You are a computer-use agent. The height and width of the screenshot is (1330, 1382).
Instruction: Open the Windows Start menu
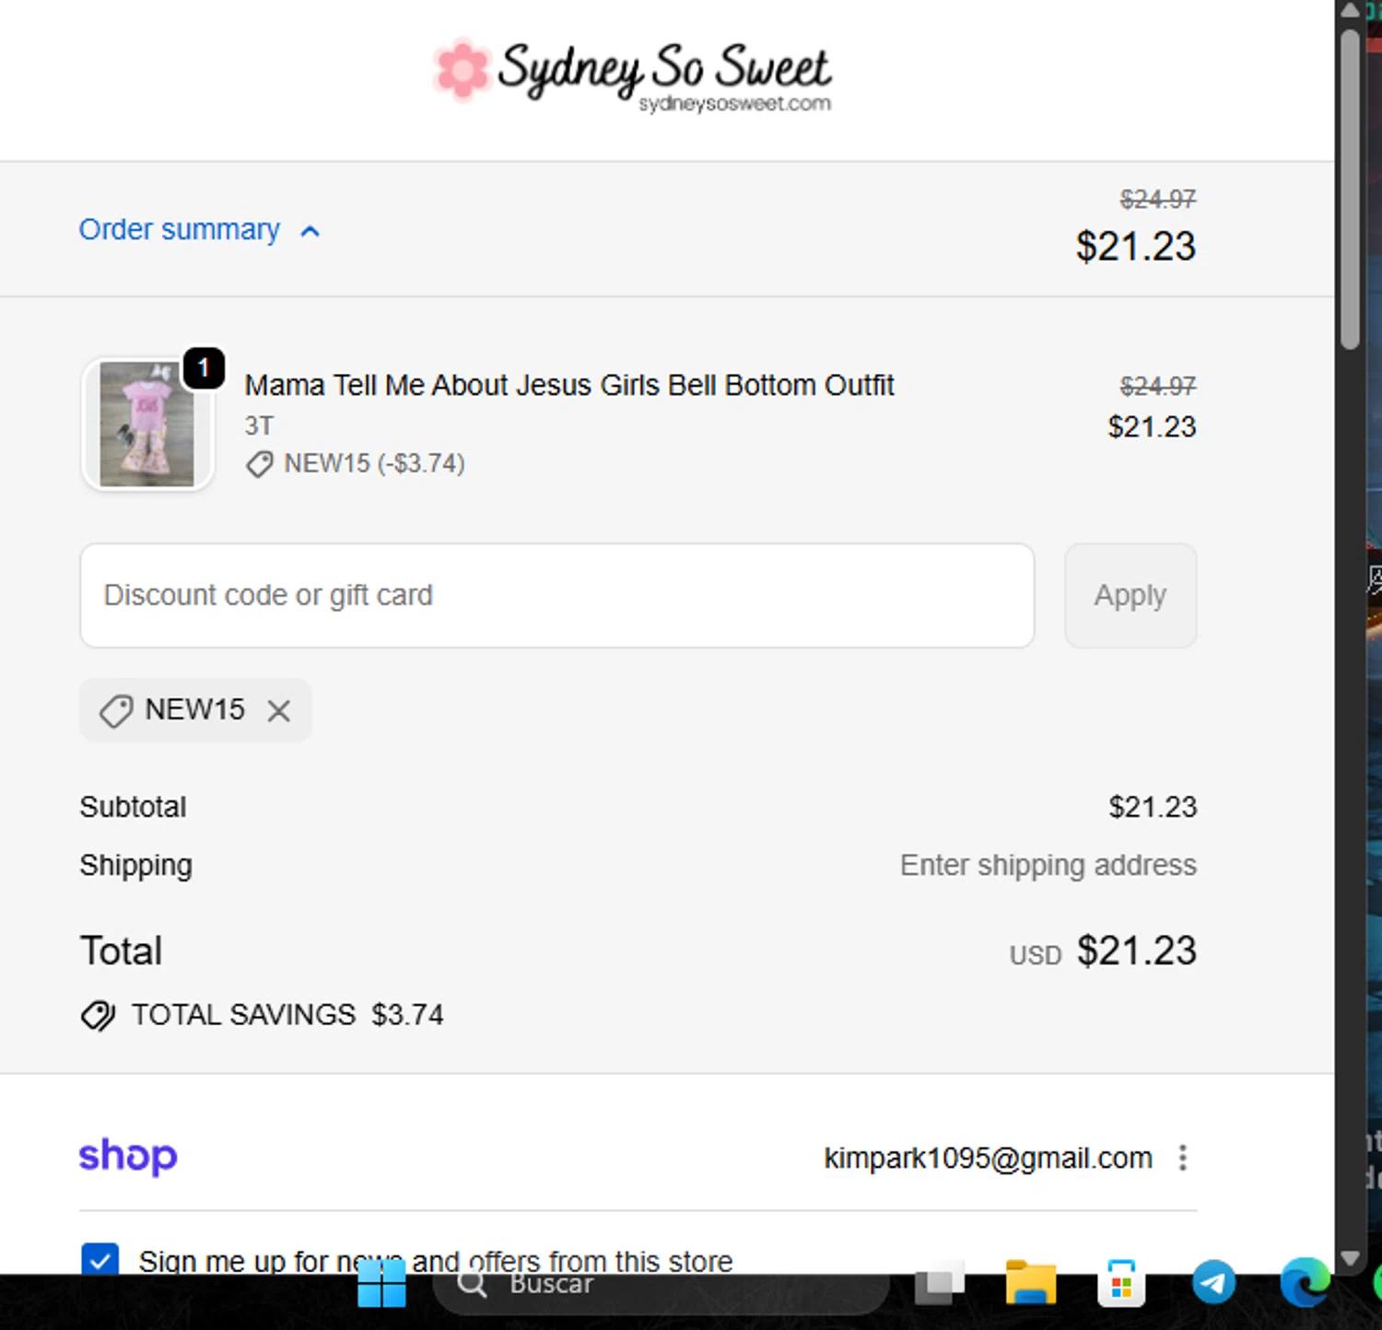point(381,1285)
